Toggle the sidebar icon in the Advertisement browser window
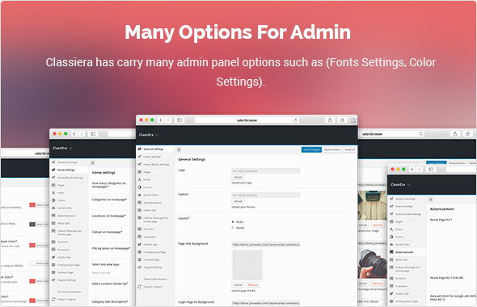This screenshot has height=307, width=477. click(x=431, y=170)
